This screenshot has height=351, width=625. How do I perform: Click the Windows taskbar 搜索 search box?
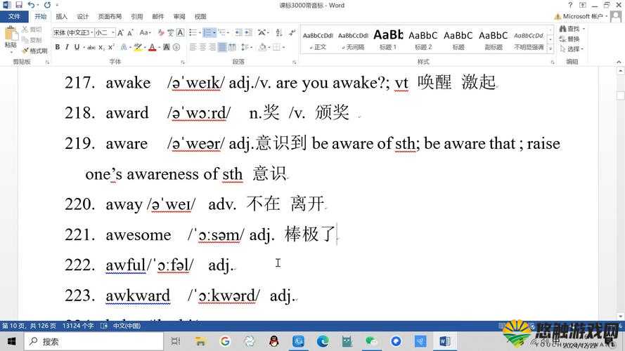[94, 341]
